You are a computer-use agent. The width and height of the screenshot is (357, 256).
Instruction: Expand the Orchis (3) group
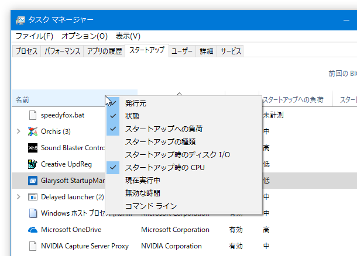19,132
